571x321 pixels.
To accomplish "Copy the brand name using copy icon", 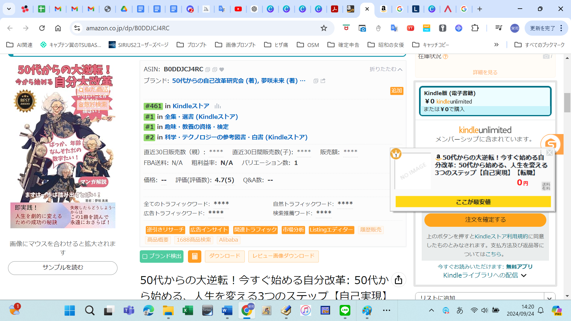I will 316,81.
